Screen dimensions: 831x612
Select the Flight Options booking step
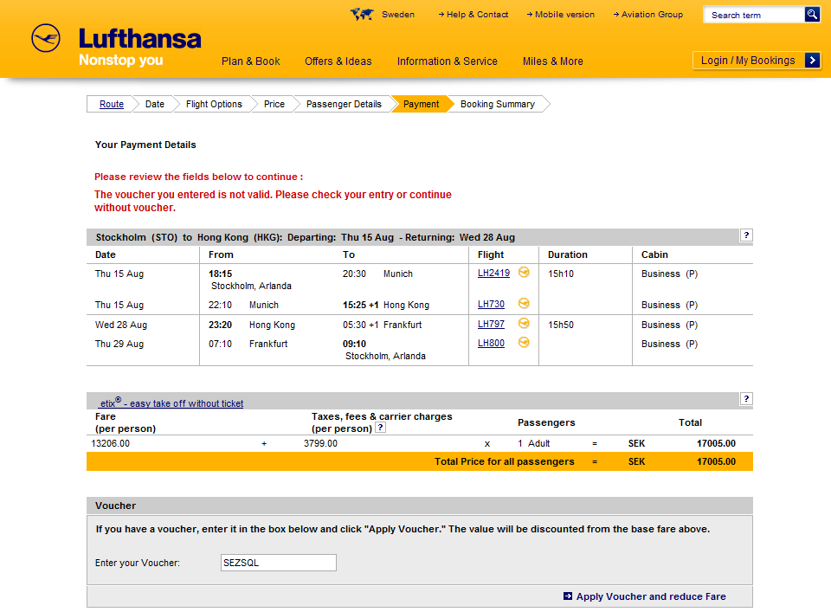coord(214,104)
